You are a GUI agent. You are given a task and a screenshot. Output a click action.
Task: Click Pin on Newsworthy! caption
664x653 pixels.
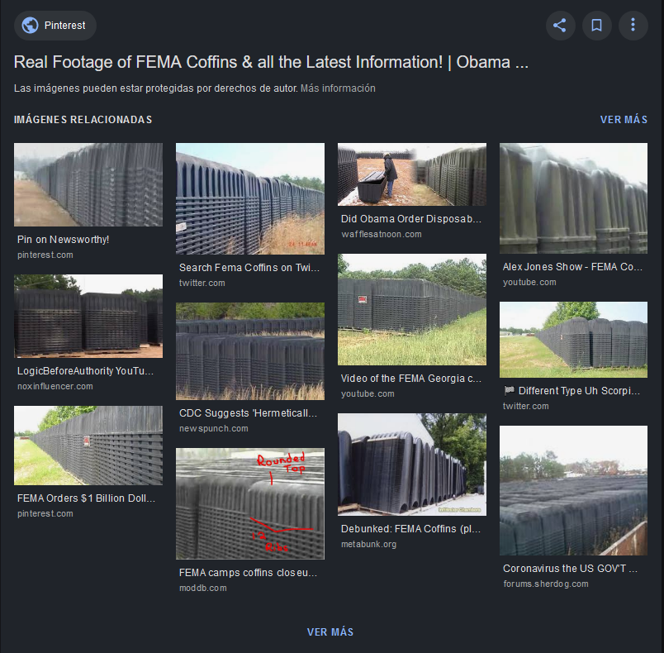point(63,240)
